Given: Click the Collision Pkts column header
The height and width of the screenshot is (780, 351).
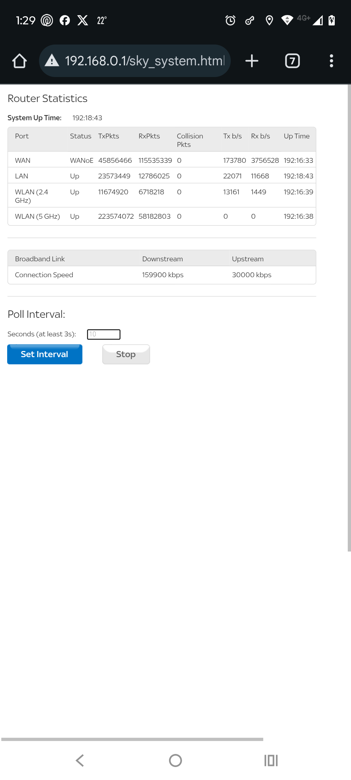Looking at the screenshot, I should [190, 140].
